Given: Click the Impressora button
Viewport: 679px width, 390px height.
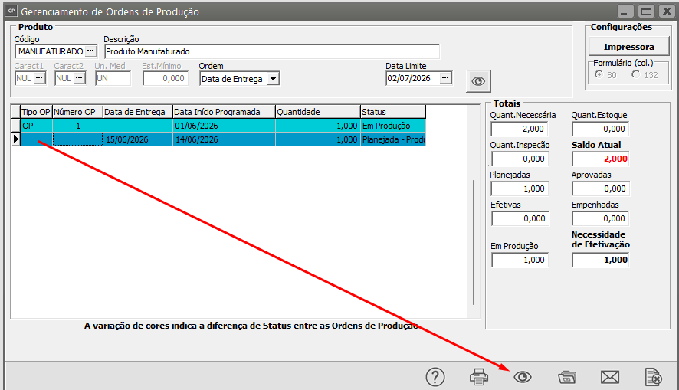Looking at the screenshot, I should [x=628, y=47].
